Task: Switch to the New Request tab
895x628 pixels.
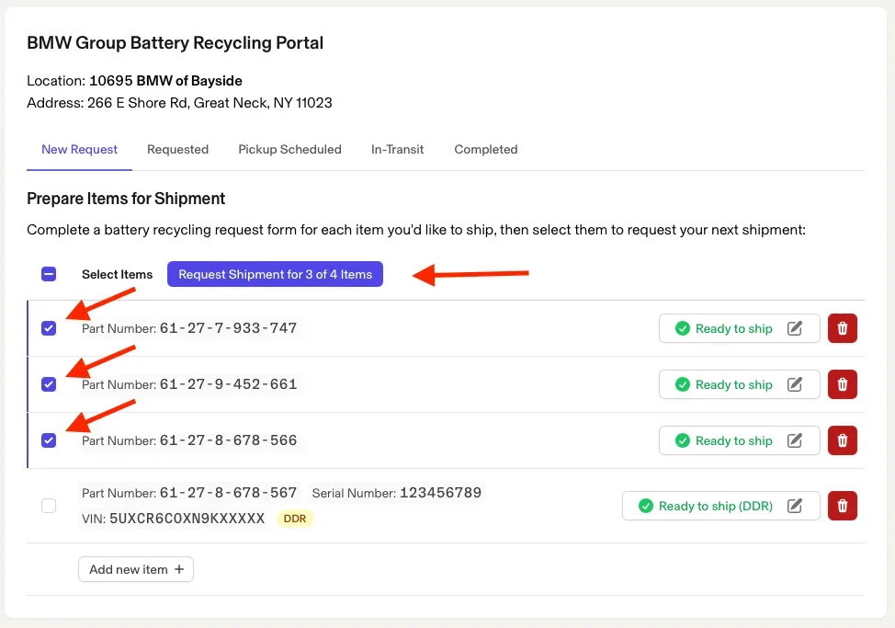Action: click(79, 150)
